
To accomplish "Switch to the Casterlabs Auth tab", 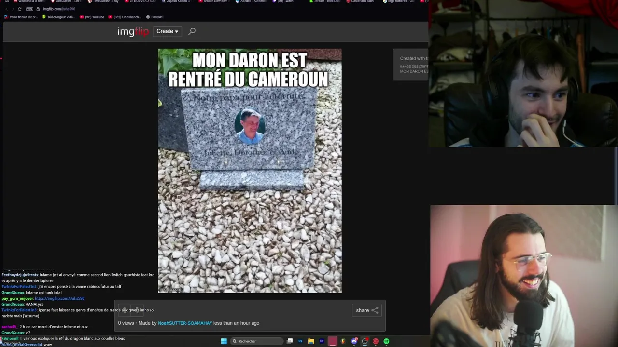I will (x=360, y=1).
